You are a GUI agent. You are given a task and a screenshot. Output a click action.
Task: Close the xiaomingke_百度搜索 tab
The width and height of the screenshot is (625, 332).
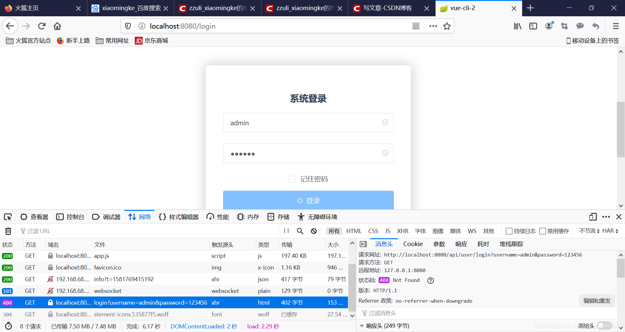[166, 8]
